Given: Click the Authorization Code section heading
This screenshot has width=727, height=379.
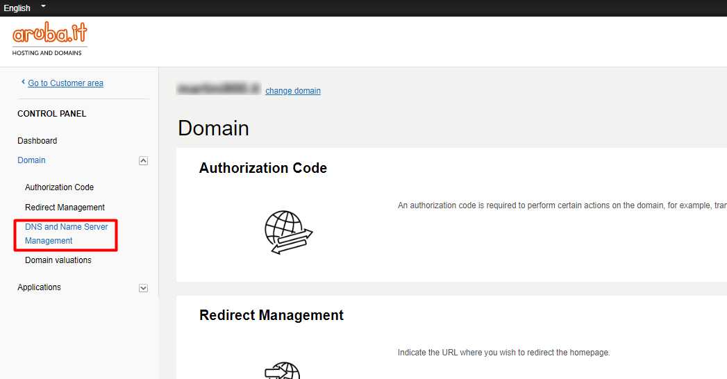Looking at the screenshot, I should (262, 168).
